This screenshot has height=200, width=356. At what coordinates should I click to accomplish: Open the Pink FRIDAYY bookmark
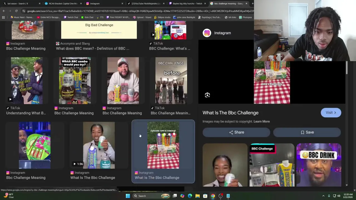tap(118, 17)
